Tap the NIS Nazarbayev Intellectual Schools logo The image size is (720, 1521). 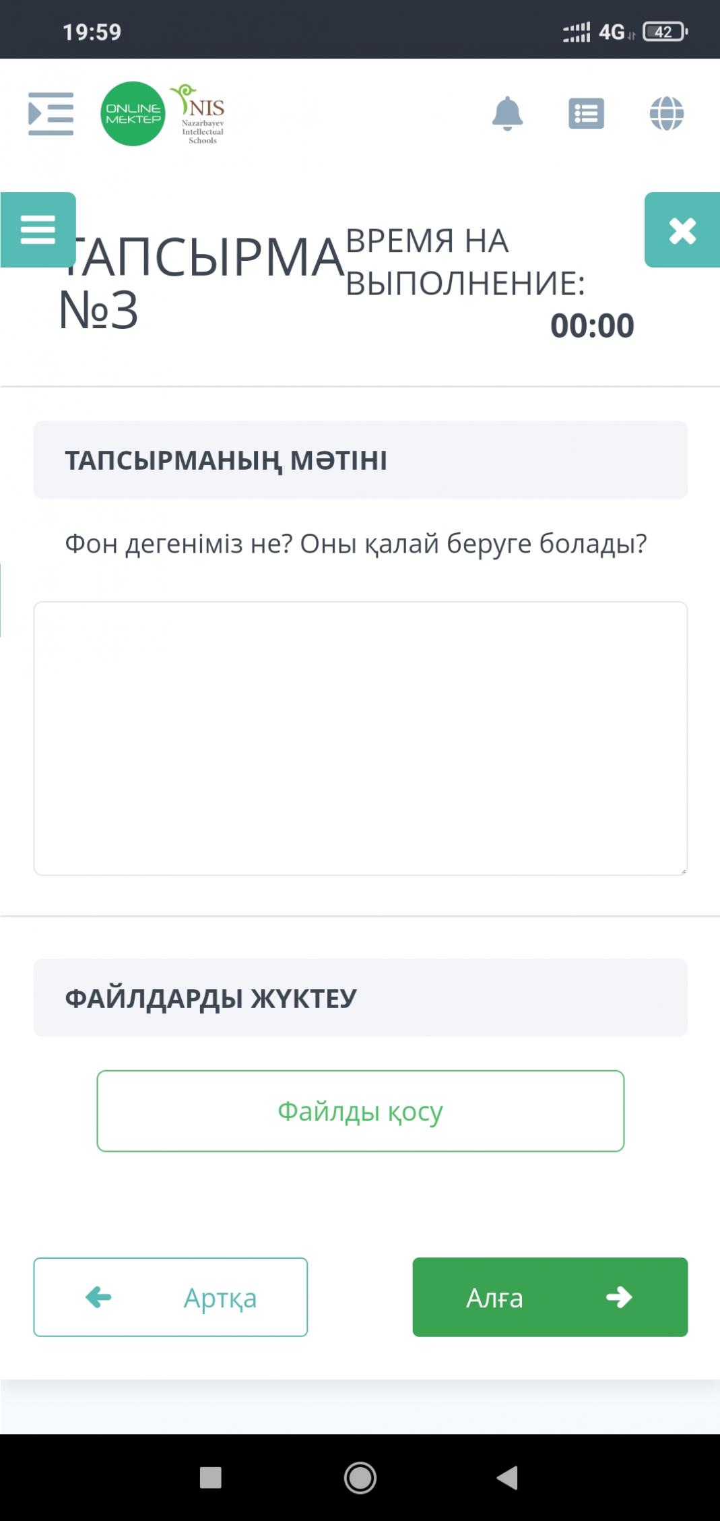201,114
